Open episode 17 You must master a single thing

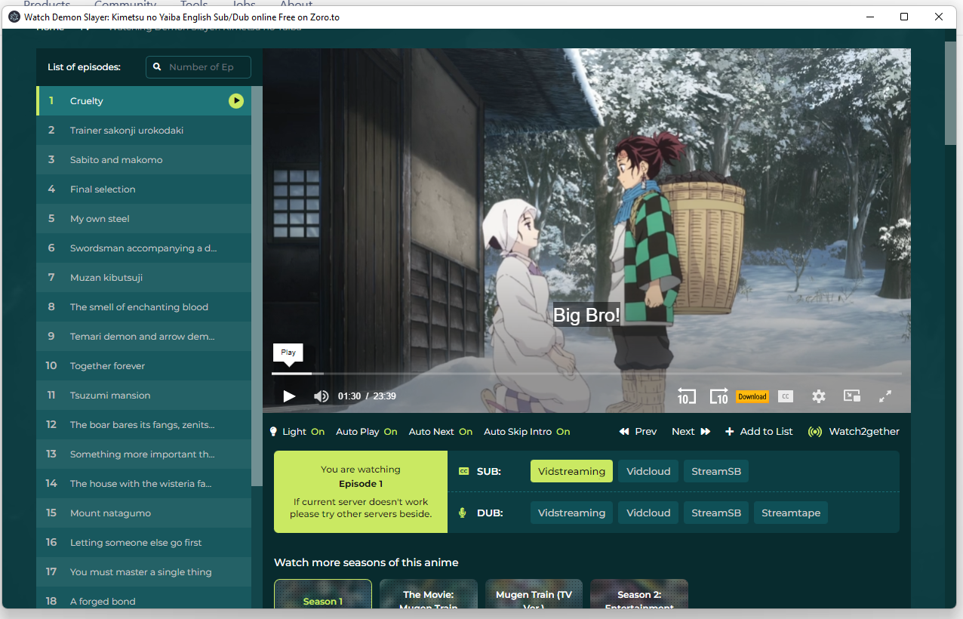[x=143, y=572]
